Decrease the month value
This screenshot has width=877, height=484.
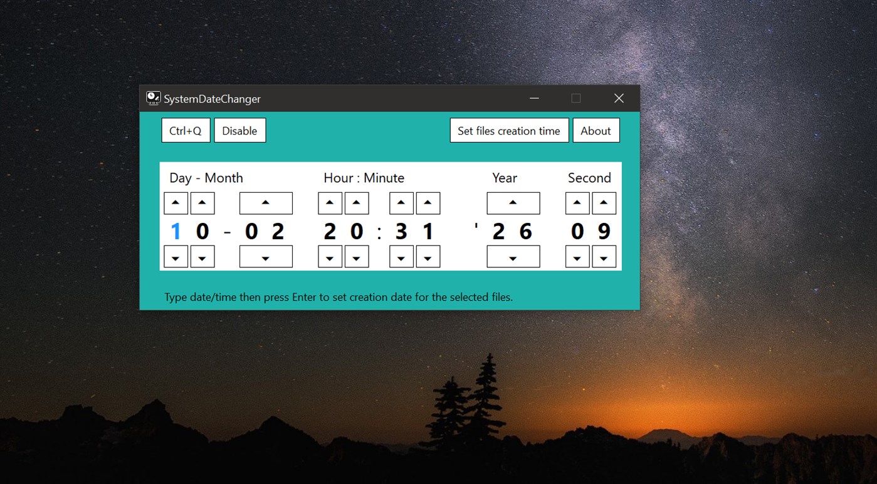coord(266,256)
